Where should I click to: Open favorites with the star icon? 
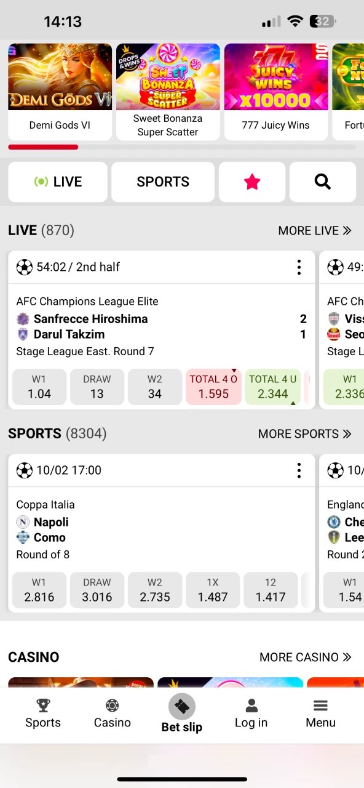click(251, 182)
